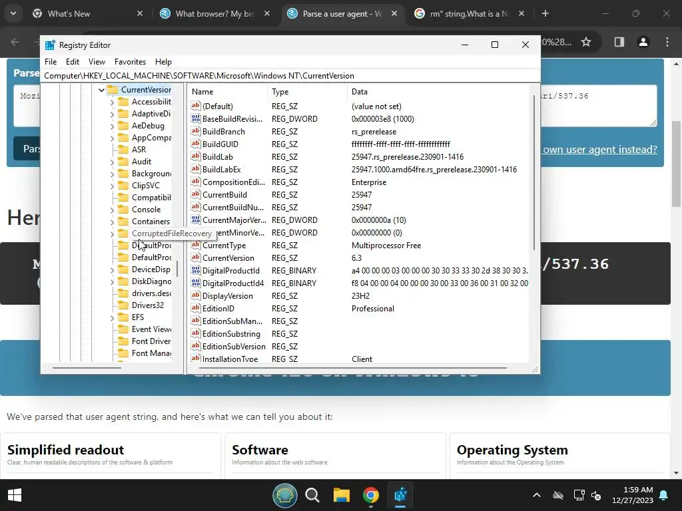Open the Edit menu in Registry Editor
The height and width of the screenshot is (511, 682).
point(73,62)
